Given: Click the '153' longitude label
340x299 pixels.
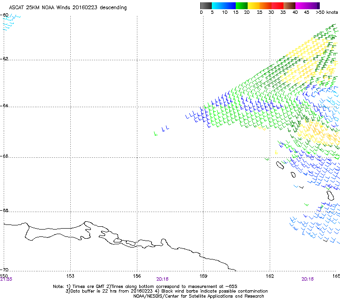Looking at the screenshot, I should click(x=70, y=276).
